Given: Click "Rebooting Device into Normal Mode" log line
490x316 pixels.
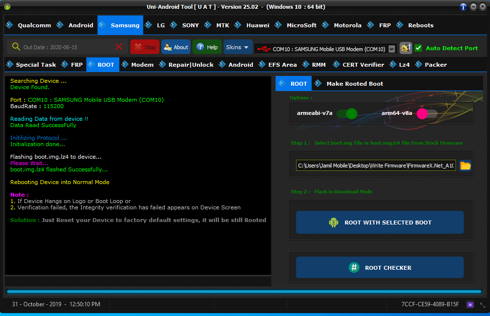Looking at the screenshot, I should tap(60, 182).
